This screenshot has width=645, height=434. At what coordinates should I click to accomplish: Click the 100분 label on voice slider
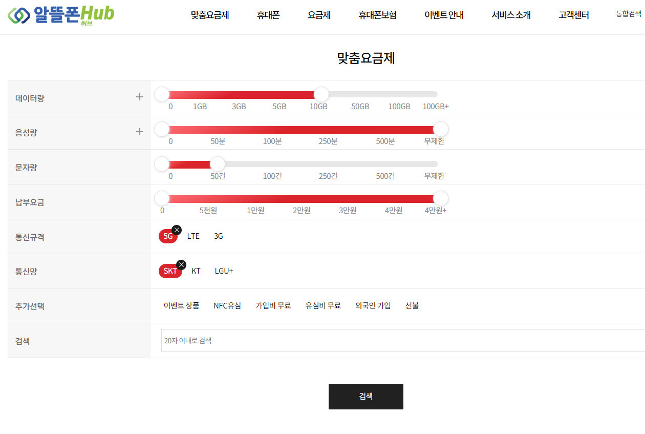point(272,141)
